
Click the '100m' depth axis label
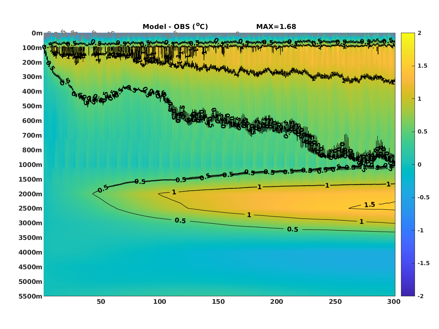pyautogui.click(x=32, y=48)
